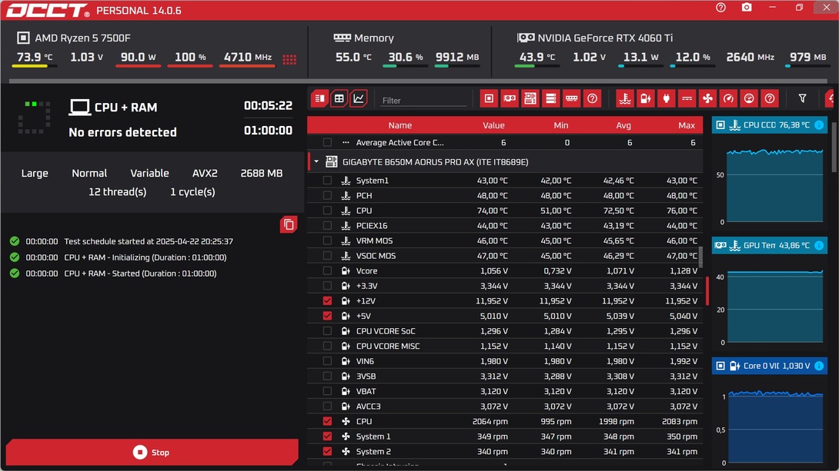The image size is (839, 471).
Task: Uncheck the +12V voltage checkbox
Action: pos(327,300)
